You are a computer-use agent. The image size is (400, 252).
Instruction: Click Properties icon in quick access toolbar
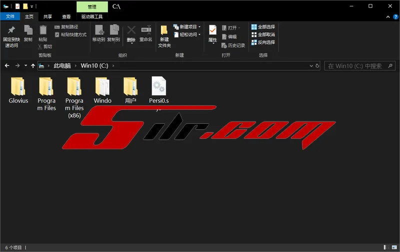pos(17,6)
